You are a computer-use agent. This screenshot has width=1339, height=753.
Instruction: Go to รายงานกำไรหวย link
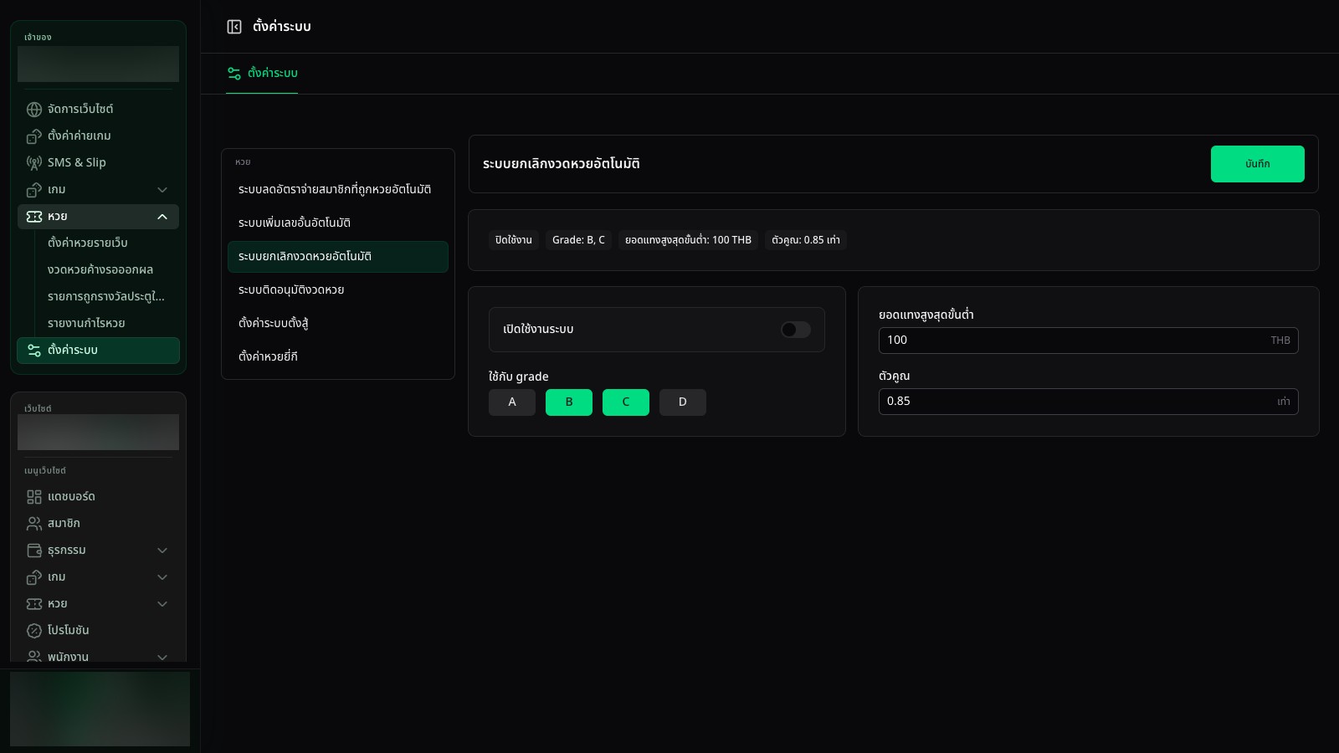click(86, 323)
